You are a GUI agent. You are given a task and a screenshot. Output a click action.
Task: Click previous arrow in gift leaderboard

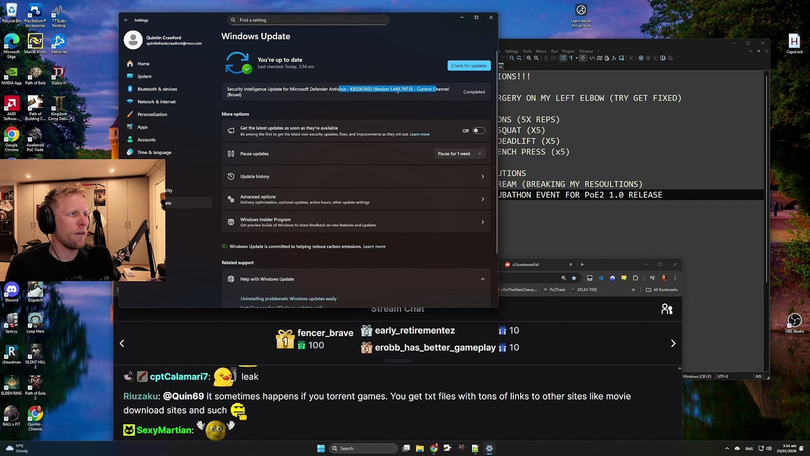(x=122, y=343)
